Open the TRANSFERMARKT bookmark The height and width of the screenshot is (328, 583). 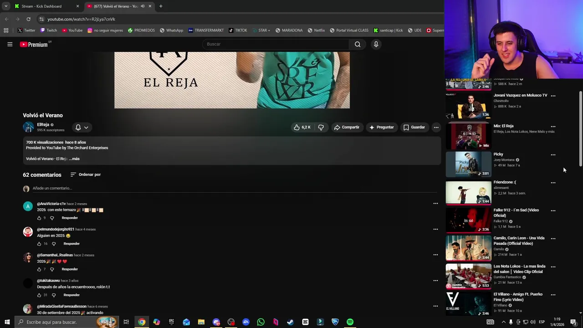[x=206, y=31]
